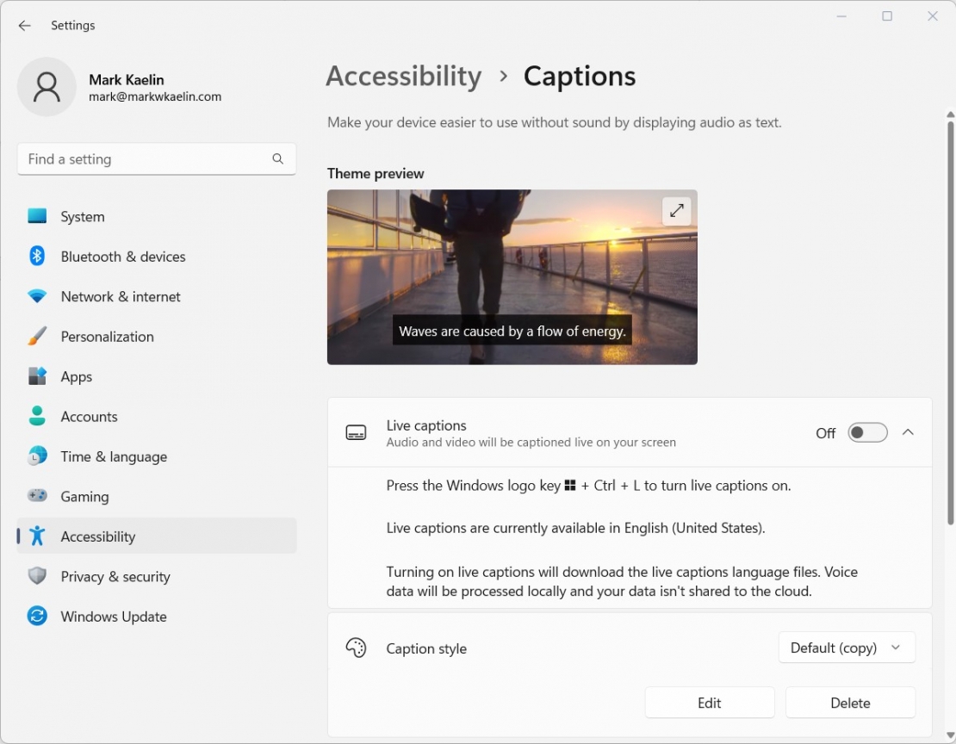The height and width of the screenshot is (744, 956).
Task: Click the Caption style palette icon
Action: tap(356, 648)
